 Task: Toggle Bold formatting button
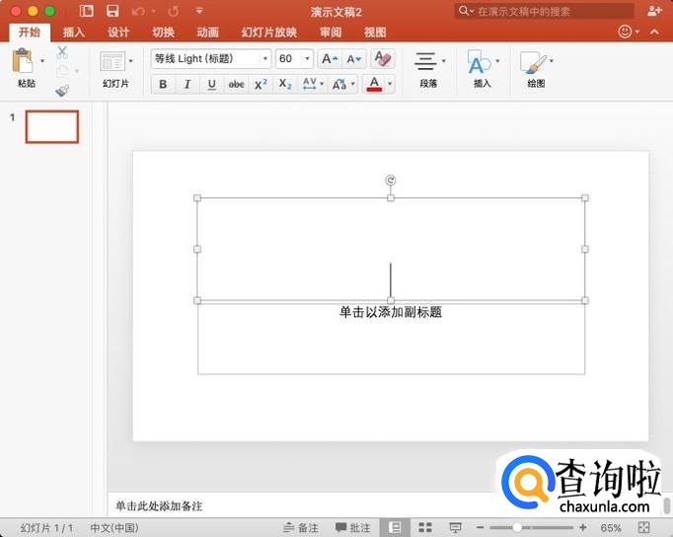pos(163,84)
